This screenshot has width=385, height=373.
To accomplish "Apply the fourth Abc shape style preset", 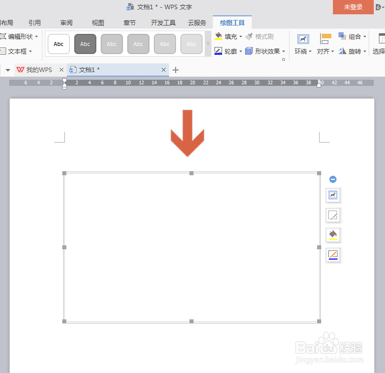I will 138,44.
